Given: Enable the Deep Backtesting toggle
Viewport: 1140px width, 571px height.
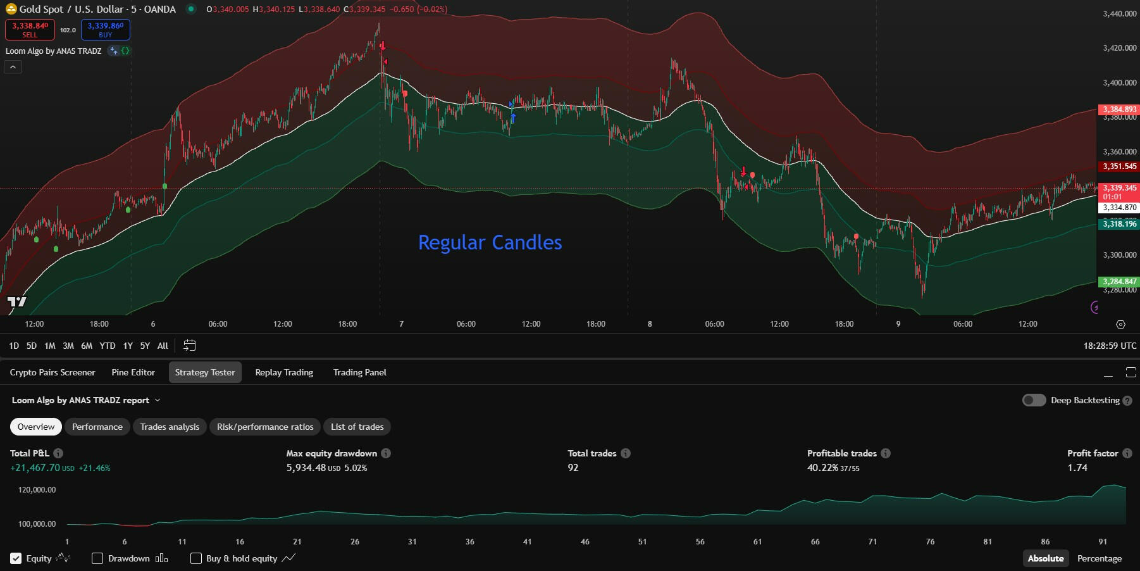Looking at the screenshot, I should (1034, 400).
